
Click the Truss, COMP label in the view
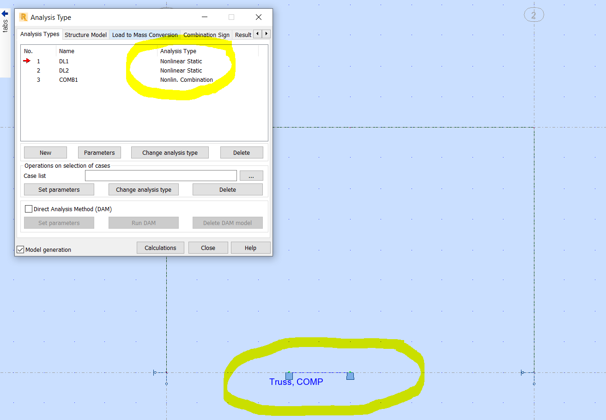[296, 382]
